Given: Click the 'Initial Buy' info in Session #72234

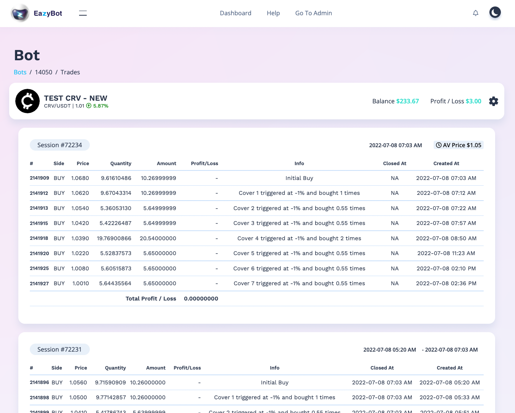Looking at the screenshot, I should tap(299, 178).
